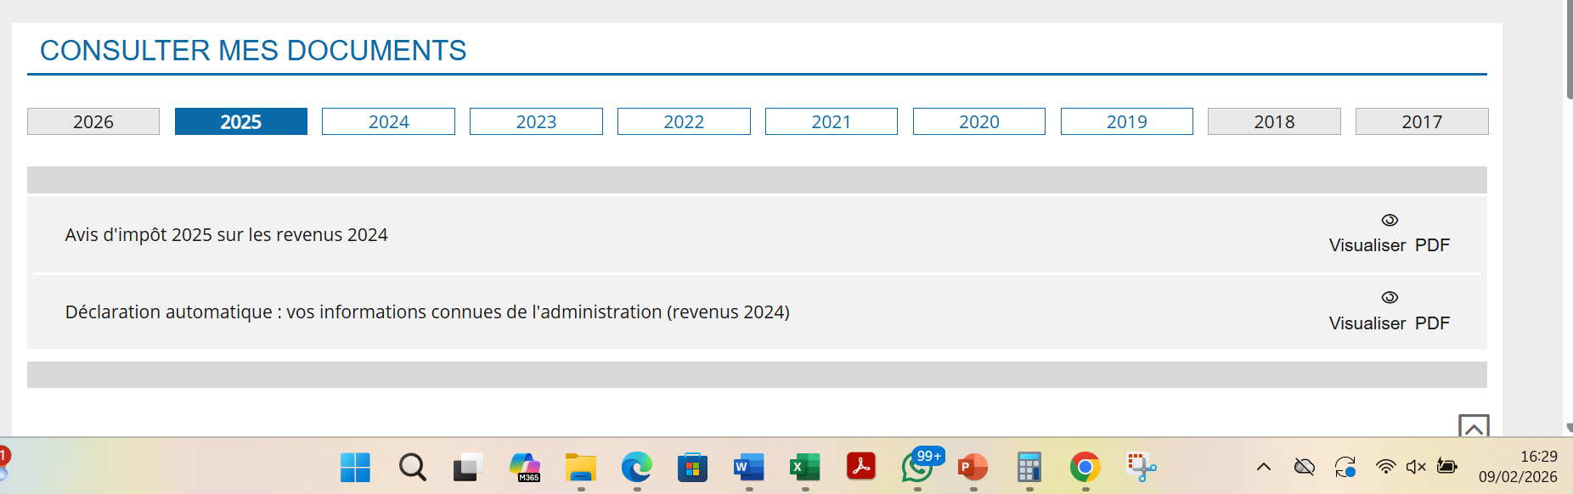The height and width of the screenshot is (494, 1573).
Task: Open Adobe Acrobat from the taskbar
Action: 861,467
